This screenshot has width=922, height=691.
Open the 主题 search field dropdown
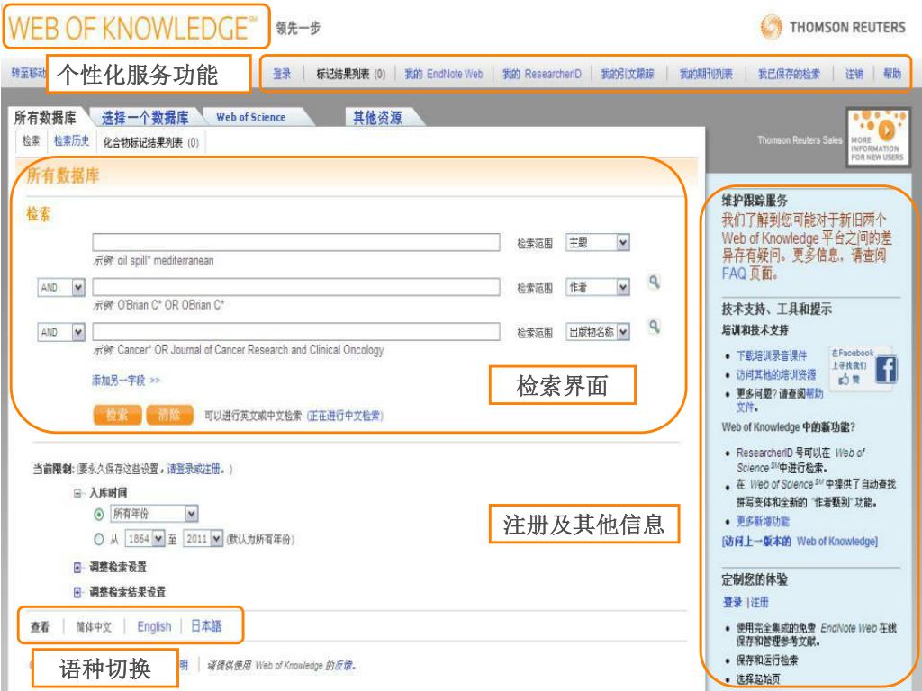[x=598, y=243]
